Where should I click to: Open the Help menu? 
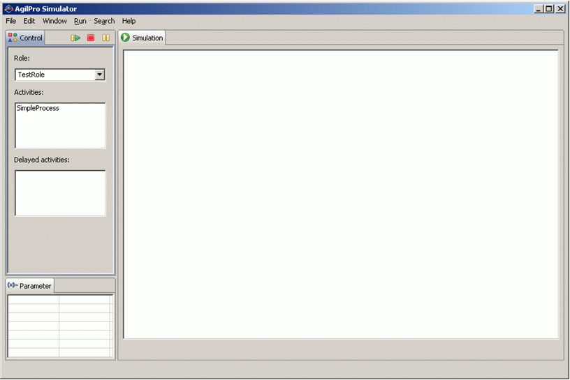[129, 21]
